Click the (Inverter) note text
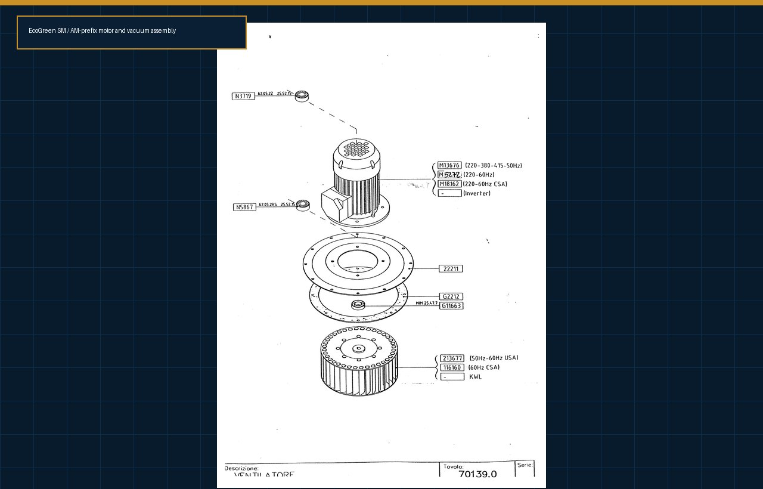The height and width of the screenshot is (489, 763). click(x=477, y=193)
